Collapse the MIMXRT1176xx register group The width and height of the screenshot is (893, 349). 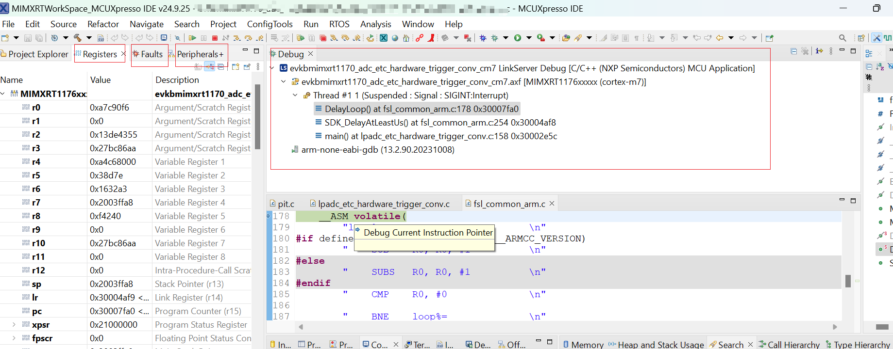tap(3, 94)
